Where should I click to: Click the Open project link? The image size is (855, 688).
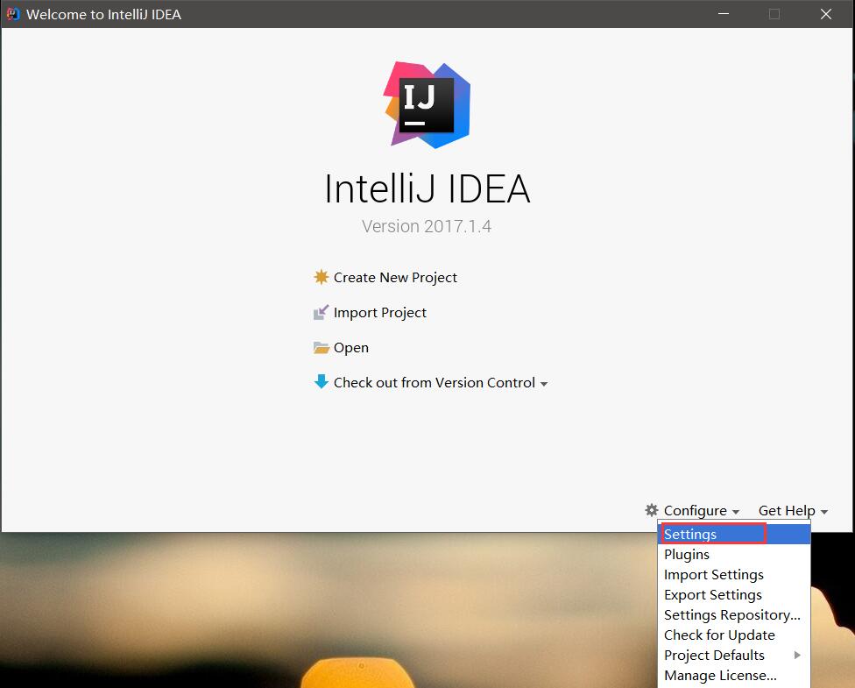(x=350, y=347)
